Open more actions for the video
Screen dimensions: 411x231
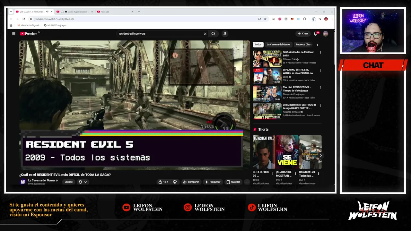click(x=247, y=182)
